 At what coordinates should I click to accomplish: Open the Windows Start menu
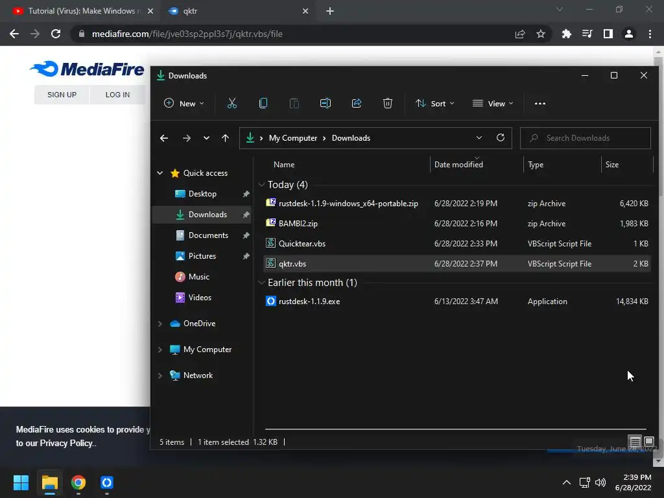(x=21, y=482)
